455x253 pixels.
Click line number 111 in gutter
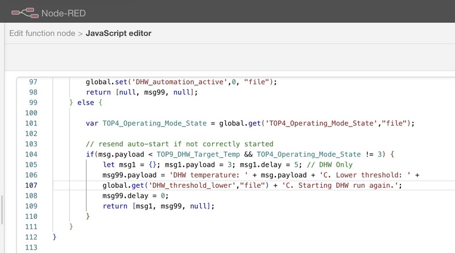point(31,227)
